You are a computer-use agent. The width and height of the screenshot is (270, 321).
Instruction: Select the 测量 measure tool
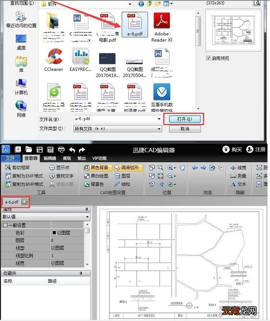click(238, 176)
